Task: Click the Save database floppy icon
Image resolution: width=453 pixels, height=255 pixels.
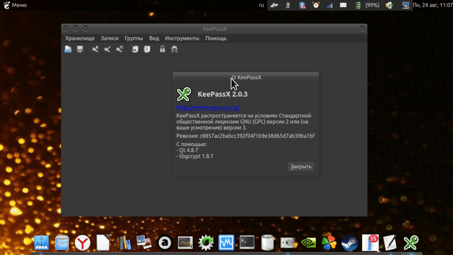Action: click(x=80, y=49)
